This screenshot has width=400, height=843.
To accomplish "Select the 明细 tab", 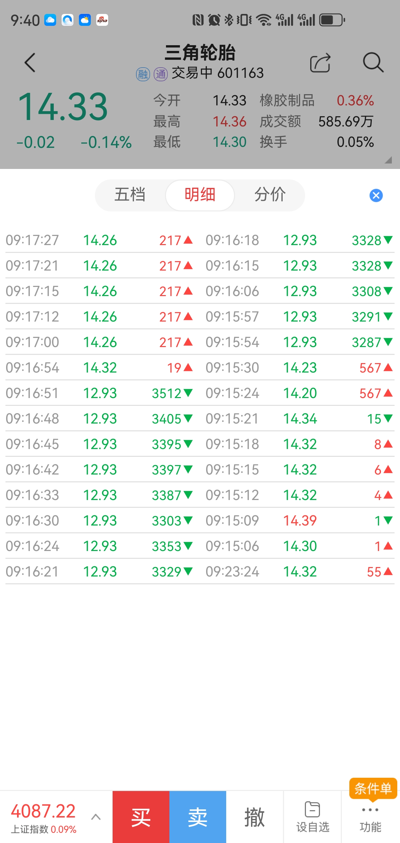I will [200, 195].
